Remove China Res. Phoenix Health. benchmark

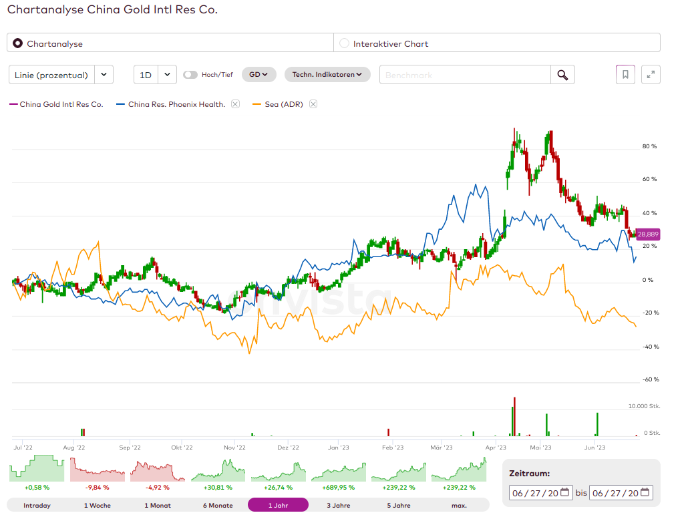pos(235,104)
